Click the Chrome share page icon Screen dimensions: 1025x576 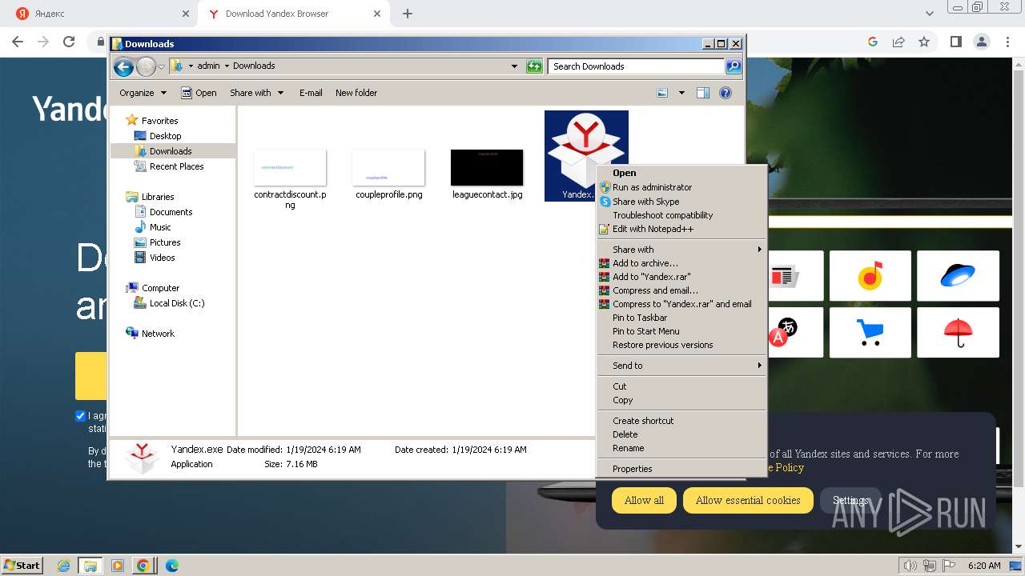pos(898,42)
